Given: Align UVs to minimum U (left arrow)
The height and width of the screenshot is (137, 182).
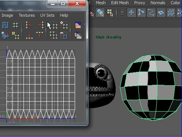Looking at the screenshot, I should point(29,25).
